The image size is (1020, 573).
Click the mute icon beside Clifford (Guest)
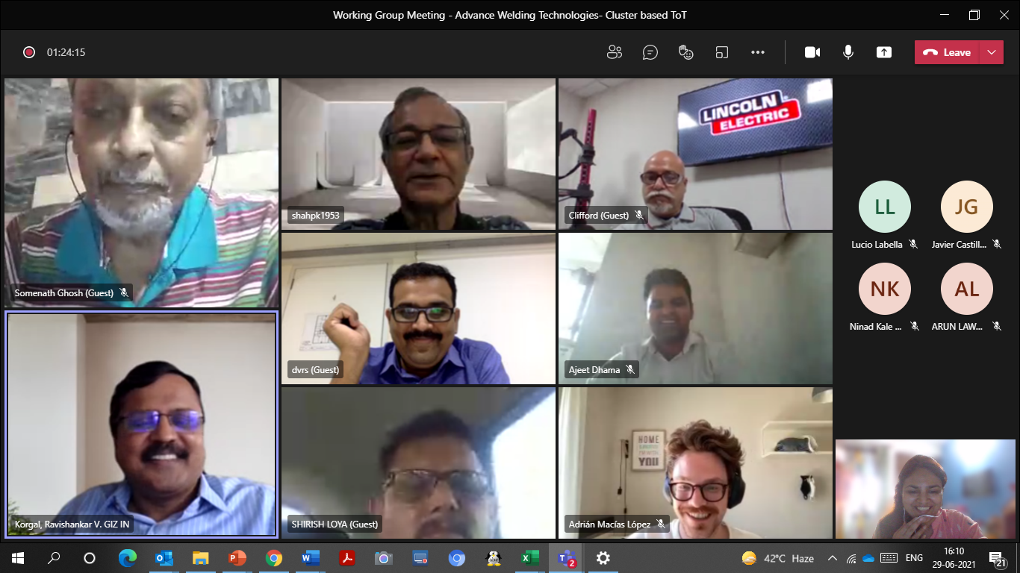click(639, 216)
